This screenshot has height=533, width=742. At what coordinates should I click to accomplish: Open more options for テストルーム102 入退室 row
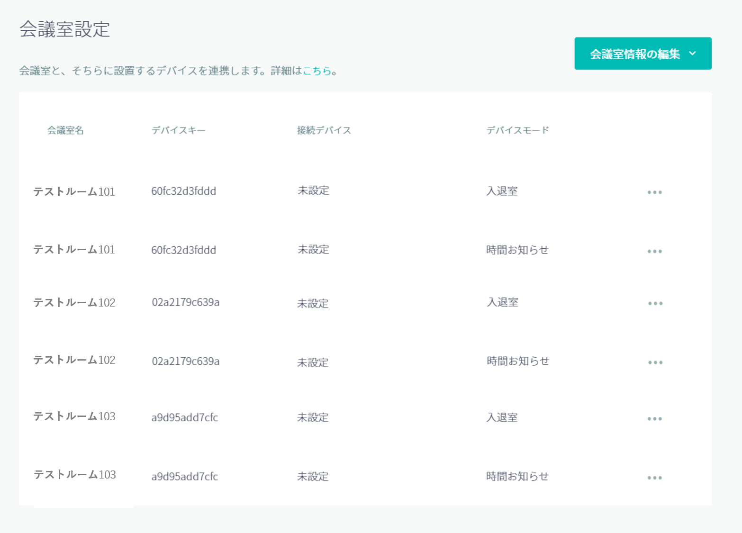click(655, 303)
